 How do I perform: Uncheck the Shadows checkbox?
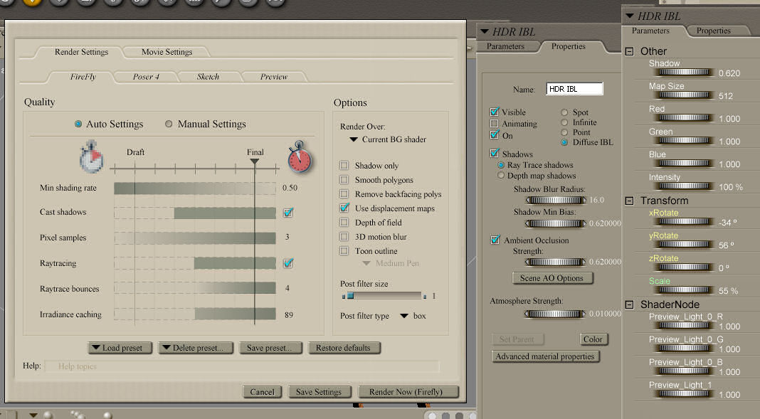(495, 154)
